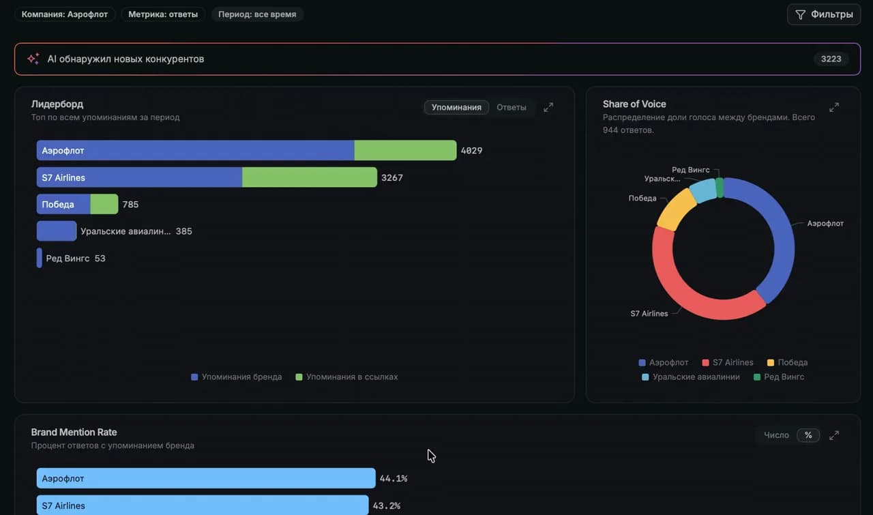This screenshot has width=873, height=515.
Task: Open AI обнаружил новых конкурентов banner
Action: click(x=437, y=59)
